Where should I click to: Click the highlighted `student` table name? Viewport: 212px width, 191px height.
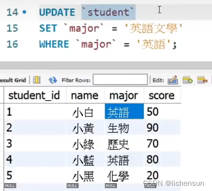pos(108,12)
